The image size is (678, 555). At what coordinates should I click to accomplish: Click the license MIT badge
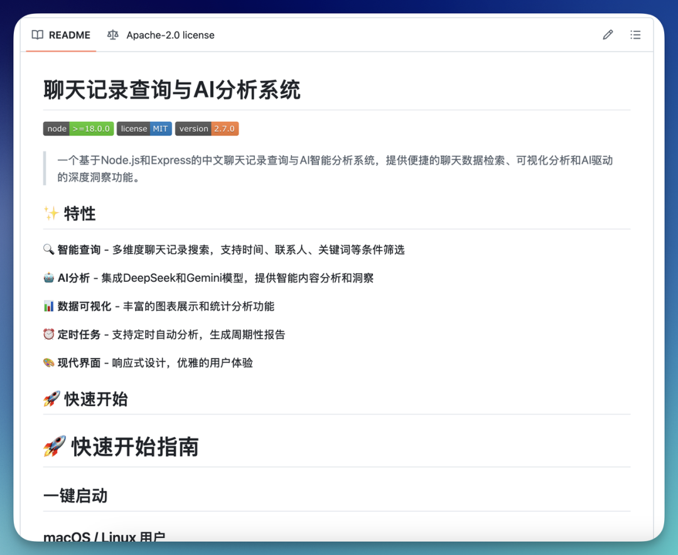pos(144,129)
